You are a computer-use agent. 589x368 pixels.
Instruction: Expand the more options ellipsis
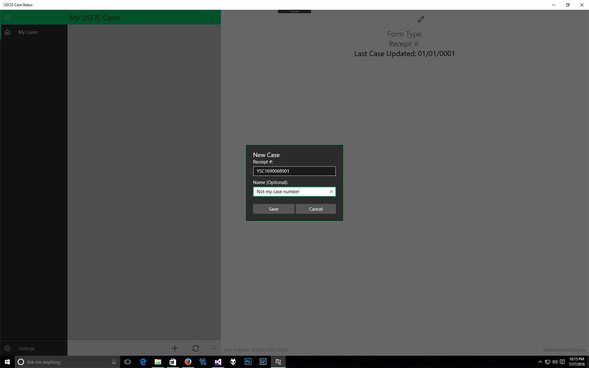(214, 348)
